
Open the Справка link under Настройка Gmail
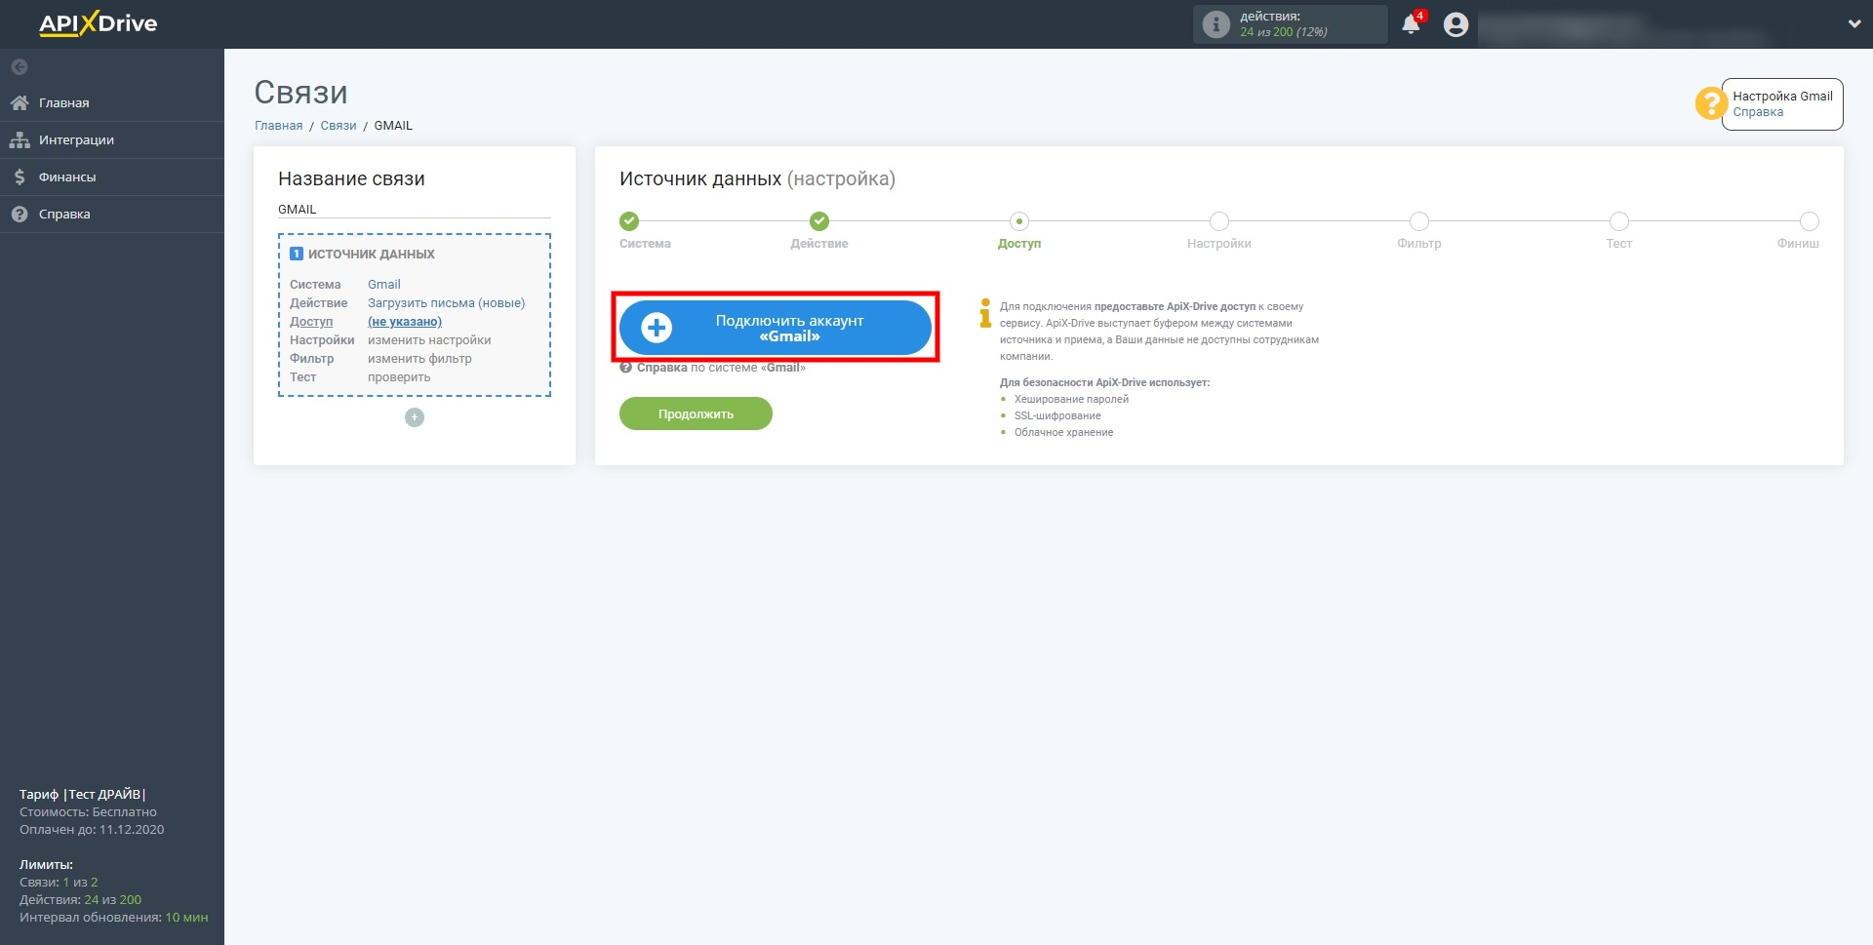point(1758,112)
